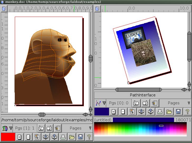The image size is (192, 143).
Task: Click the printer icon in the red swatch toolbar
Action: coord(63,137)
